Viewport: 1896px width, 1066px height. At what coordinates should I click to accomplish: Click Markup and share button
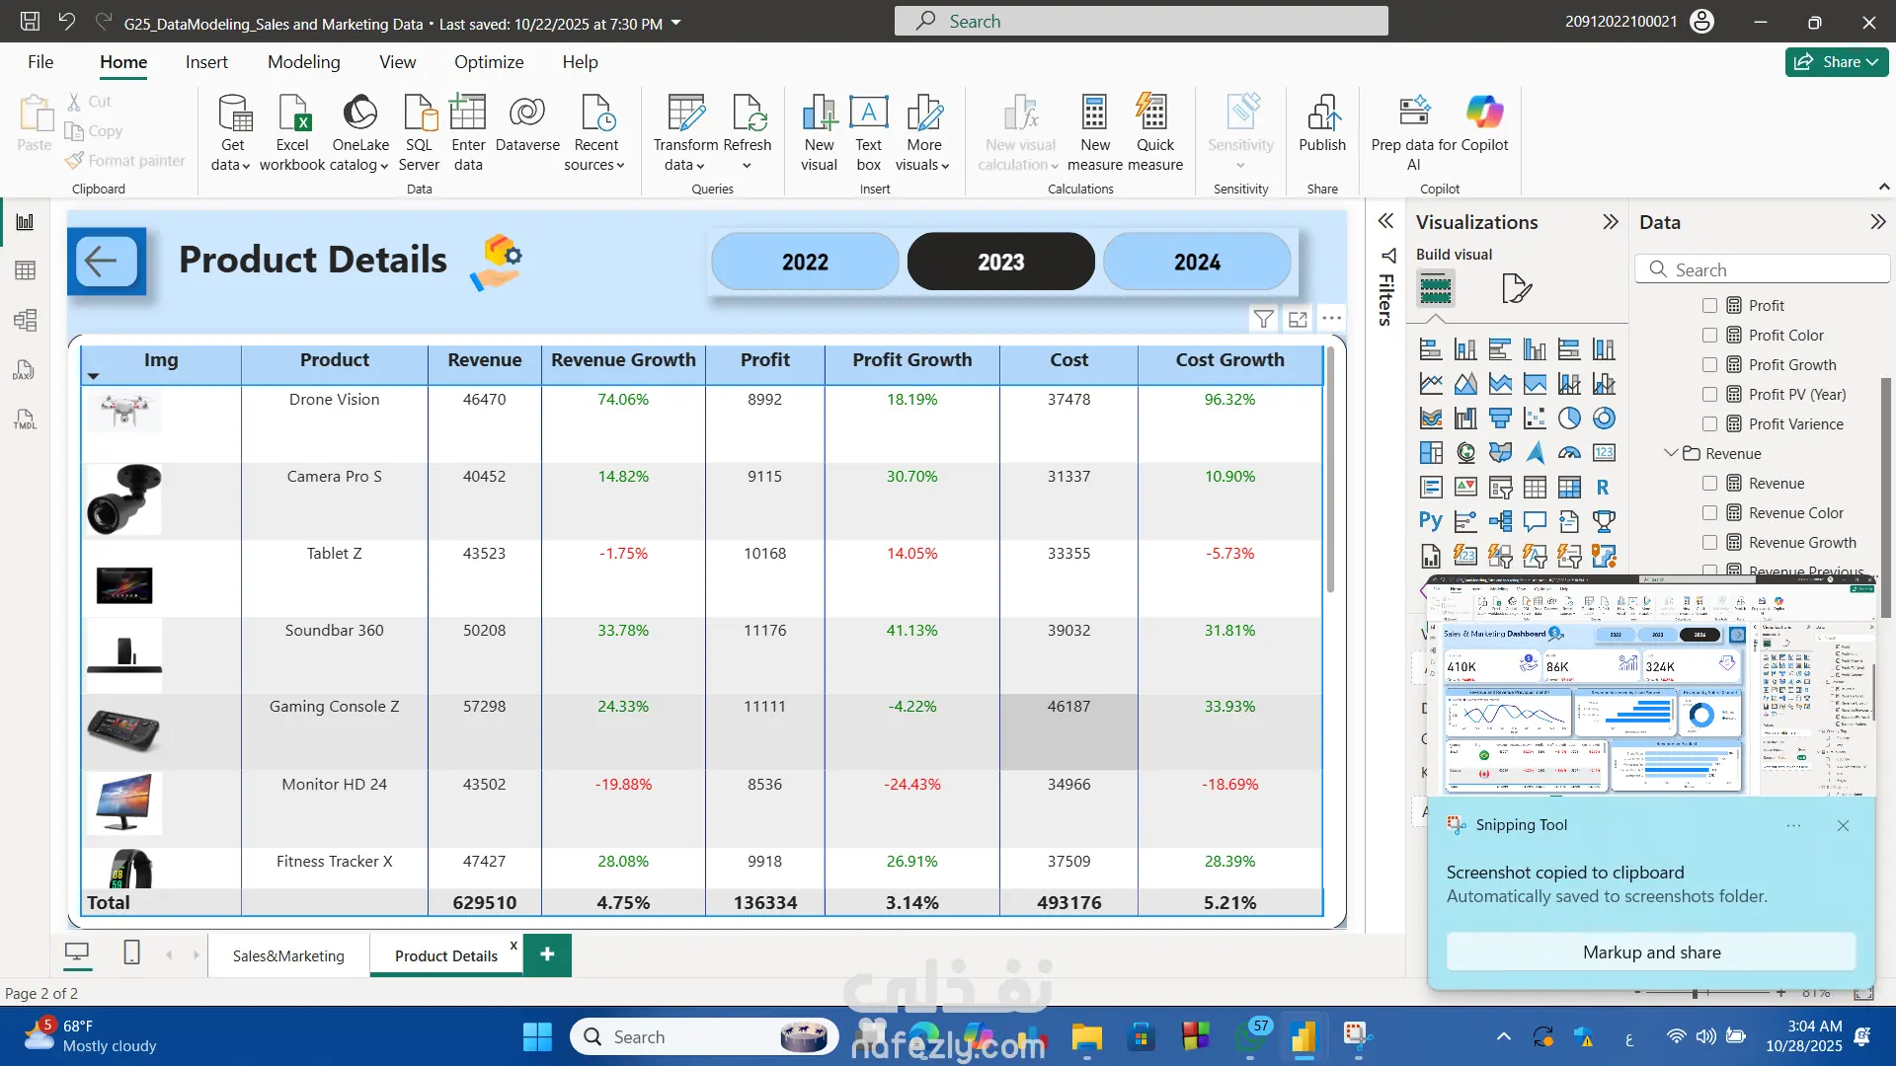pos(1650,952)
